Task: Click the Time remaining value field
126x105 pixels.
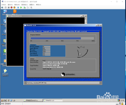Action: tap(47, 55)
